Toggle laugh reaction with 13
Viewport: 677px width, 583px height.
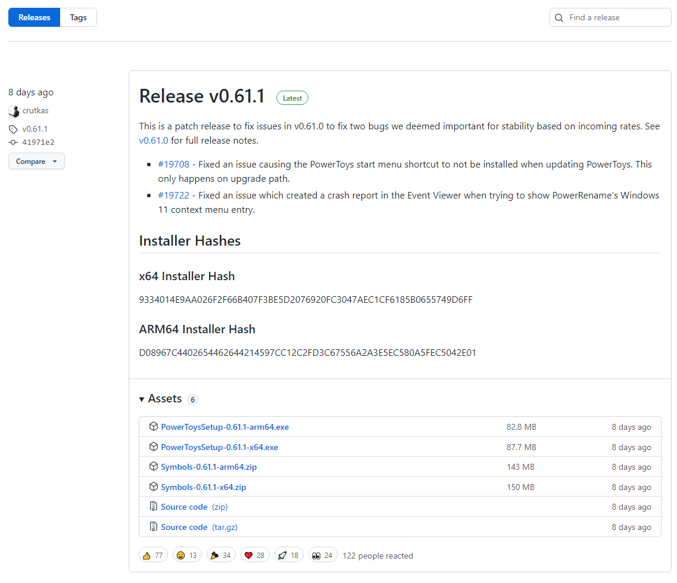[187, 556]
